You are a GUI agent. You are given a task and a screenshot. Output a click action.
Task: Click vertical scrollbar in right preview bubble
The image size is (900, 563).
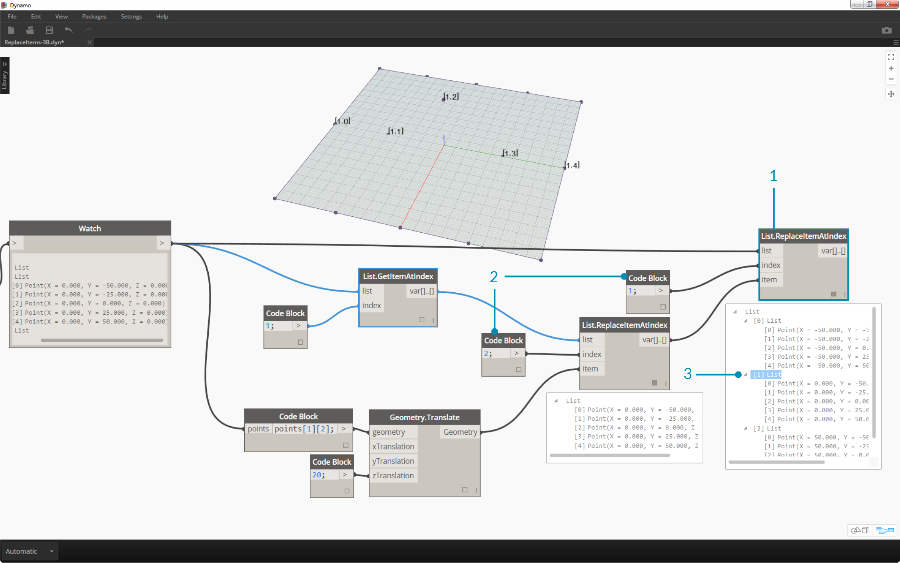(874, 372)
